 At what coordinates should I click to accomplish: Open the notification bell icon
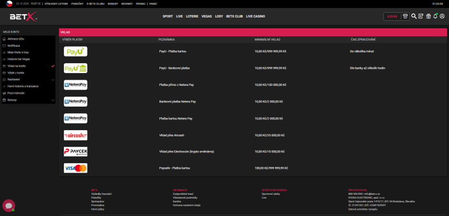pyautogui.click(x=435, y=16)
